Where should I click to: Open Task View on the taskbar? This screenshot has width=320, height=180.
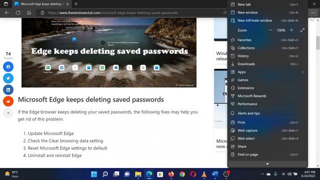(x=116, y=174)
